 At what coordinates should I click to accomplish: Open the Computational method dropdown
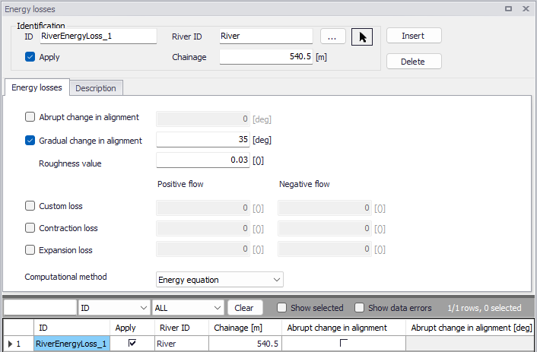(x=220, y=280)
